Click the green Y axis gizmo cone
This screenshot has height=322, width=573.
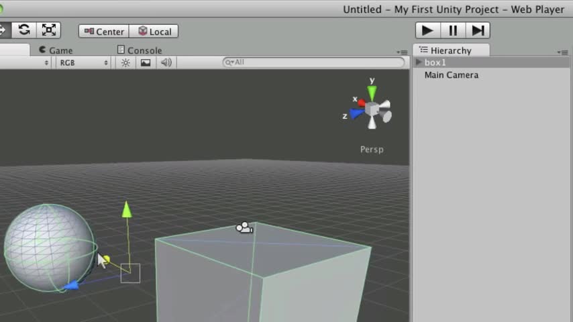click(372, 93)
